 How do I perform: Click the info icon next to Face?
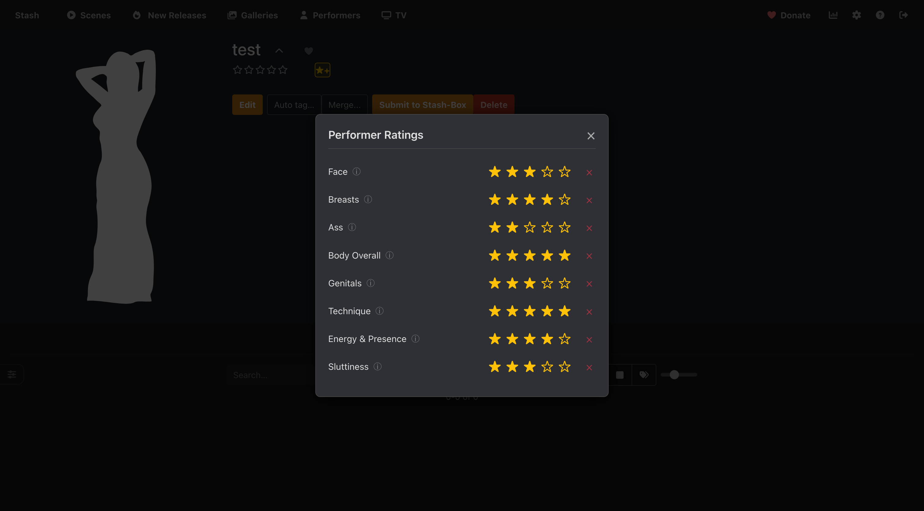pyautogui.click(x=356, y=171)
